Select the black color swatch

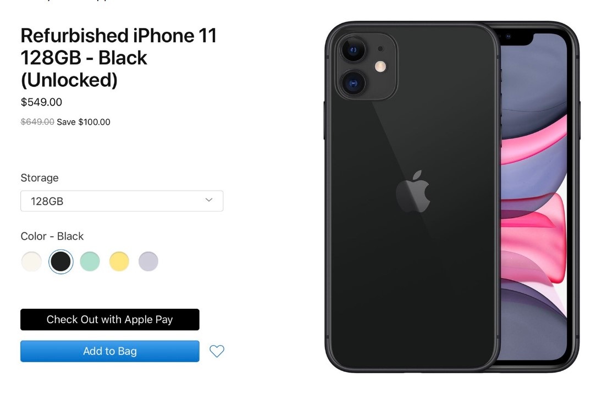click(x=61, y=262)
